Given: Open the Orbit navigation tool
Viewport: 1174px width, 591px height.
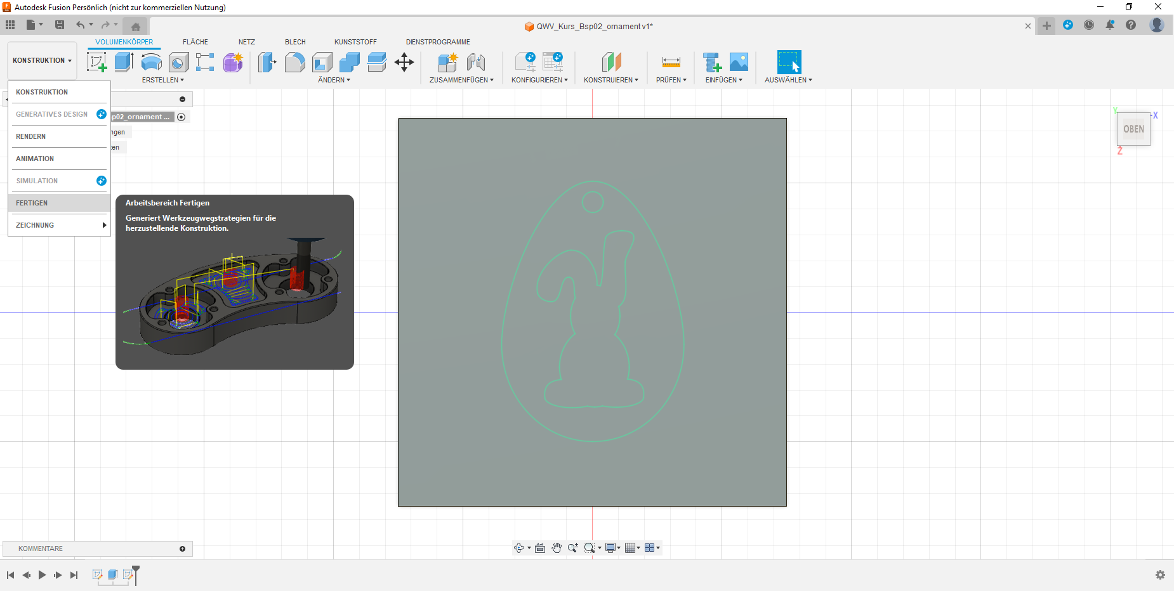Looking at the screenshot, I should [x=519, y=548].
